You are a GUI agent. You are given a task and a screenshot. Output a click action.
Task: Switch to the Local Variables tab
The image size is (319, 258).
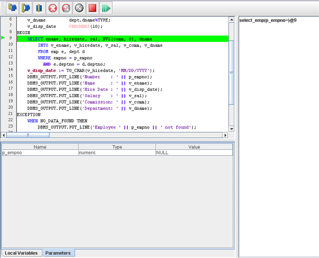(21, 253)
